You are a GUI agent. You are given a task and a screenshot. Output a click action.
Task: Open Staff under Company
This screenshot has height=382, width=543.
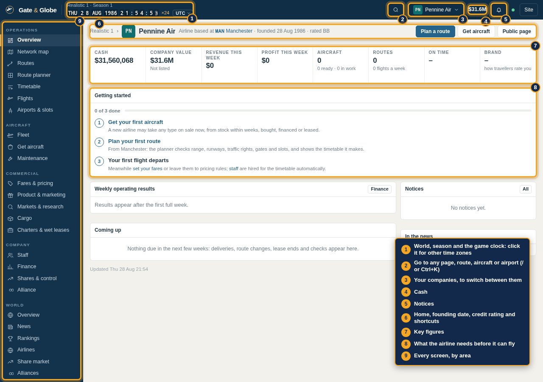tap(41, 255)
